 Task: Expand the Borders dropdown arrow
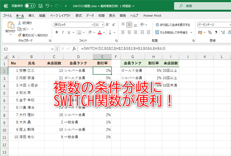point(84,33)
